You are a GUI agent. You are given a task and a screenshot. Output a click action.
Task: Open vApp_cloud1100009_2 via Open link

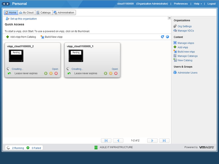click(x=55, y=69)
